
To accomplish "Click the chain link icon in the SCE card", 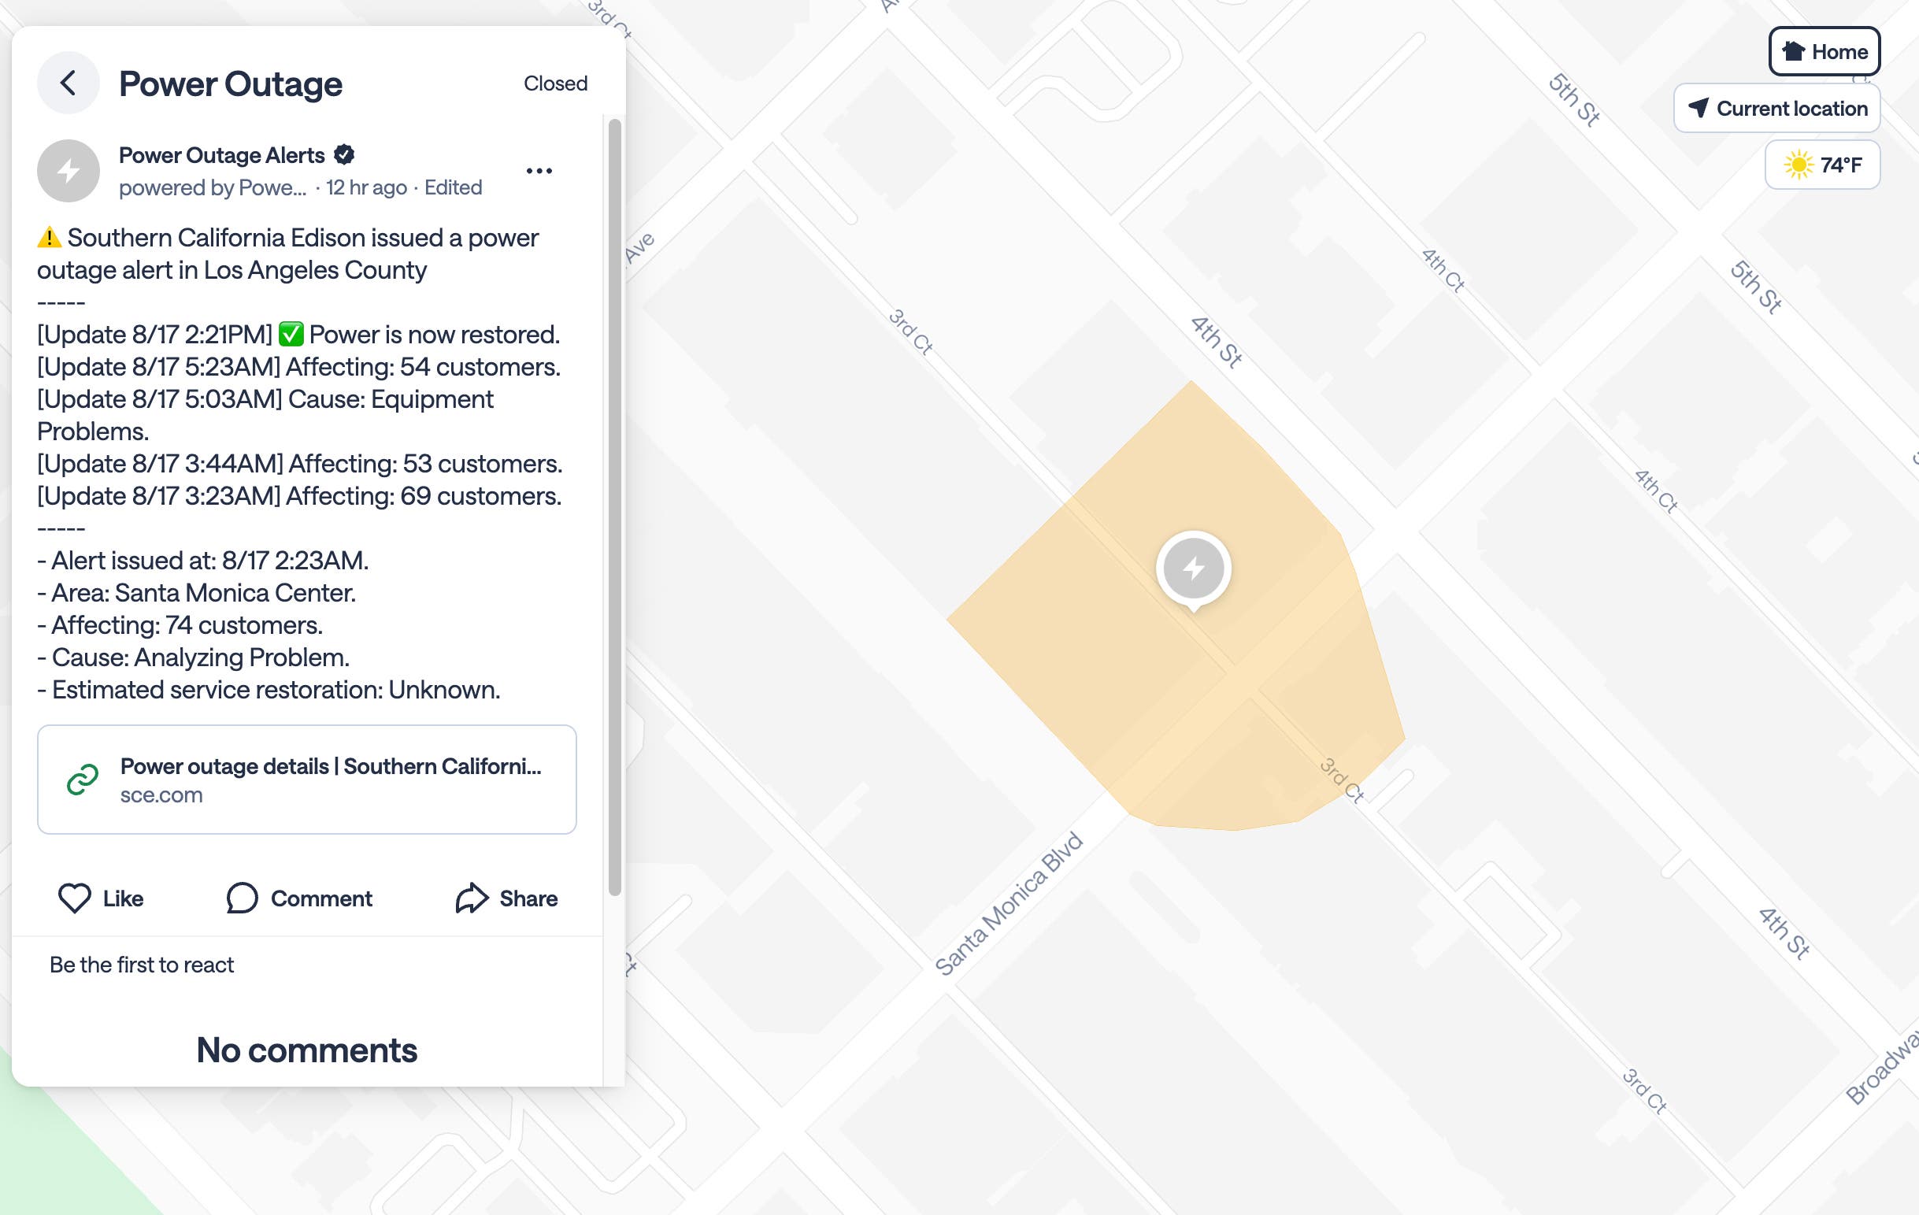I will tap(83, 780).
